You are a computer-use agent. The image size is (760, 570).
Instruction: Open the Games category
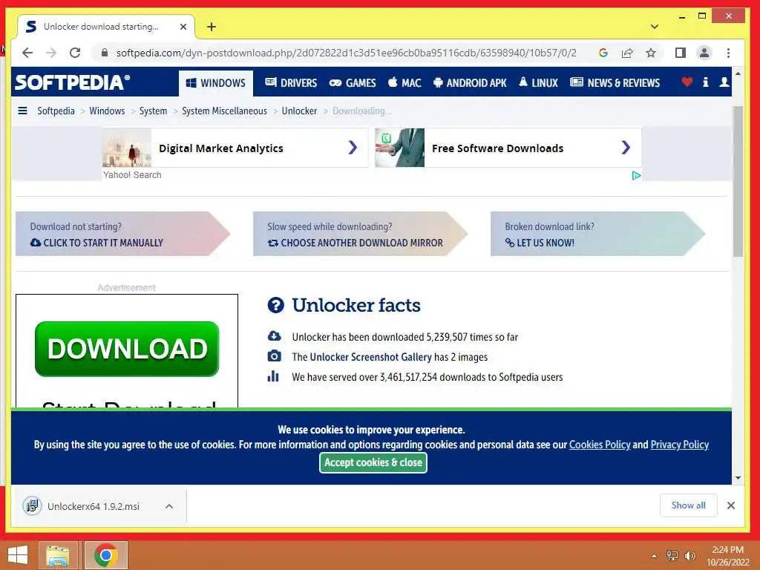(x=353, y=83)
